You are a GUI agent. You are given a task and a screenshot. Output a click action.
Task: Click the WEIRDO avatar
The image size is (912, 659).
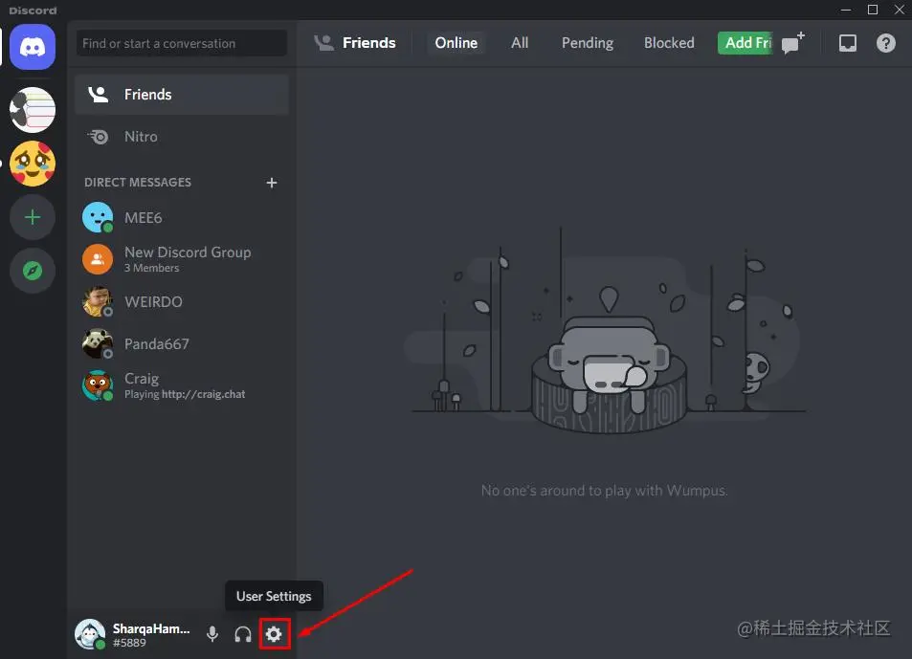point(98,301)
